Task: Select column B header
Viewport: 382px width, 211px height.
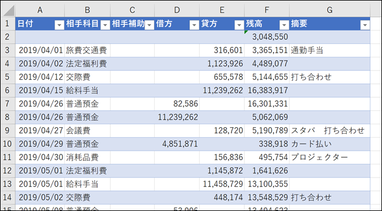Action: pyautogui.click(x=87, y=10)
